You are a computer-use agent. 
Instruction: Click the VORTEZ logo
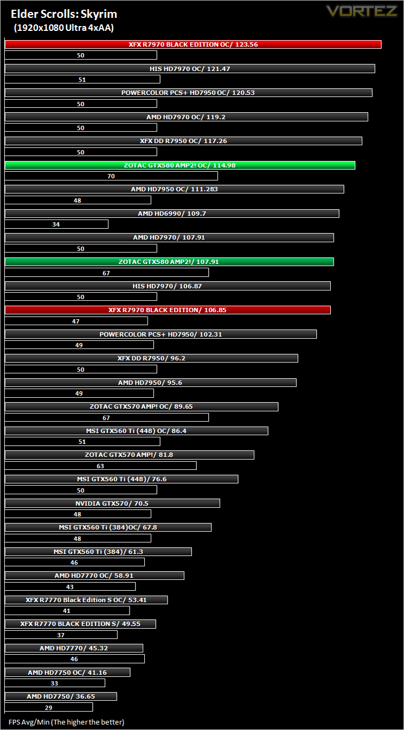[x=362, y=11]
